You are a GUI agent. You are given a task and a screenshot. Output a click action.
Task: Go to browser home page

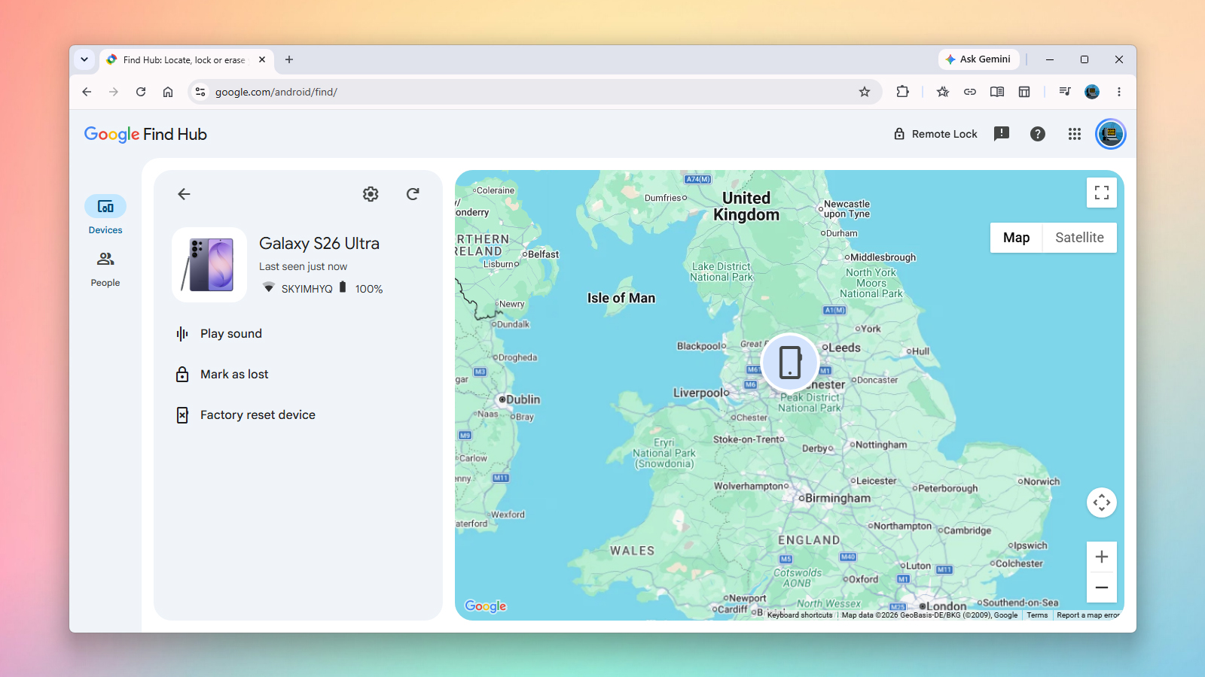[x=168, y=92]
